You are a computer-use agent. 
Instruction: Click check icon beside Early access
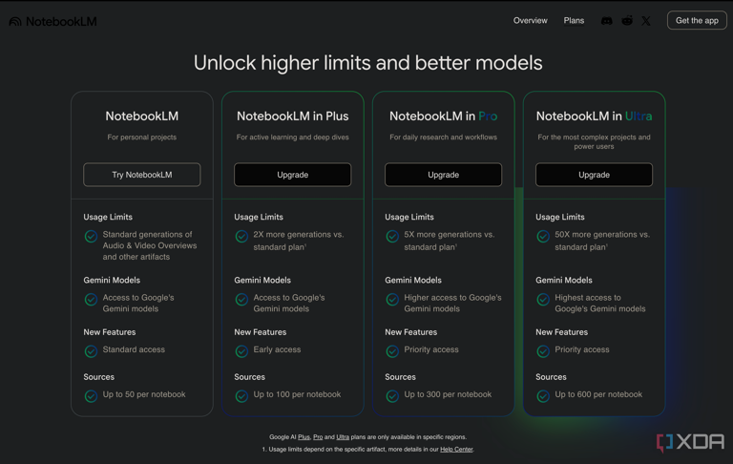click(241, 350)
